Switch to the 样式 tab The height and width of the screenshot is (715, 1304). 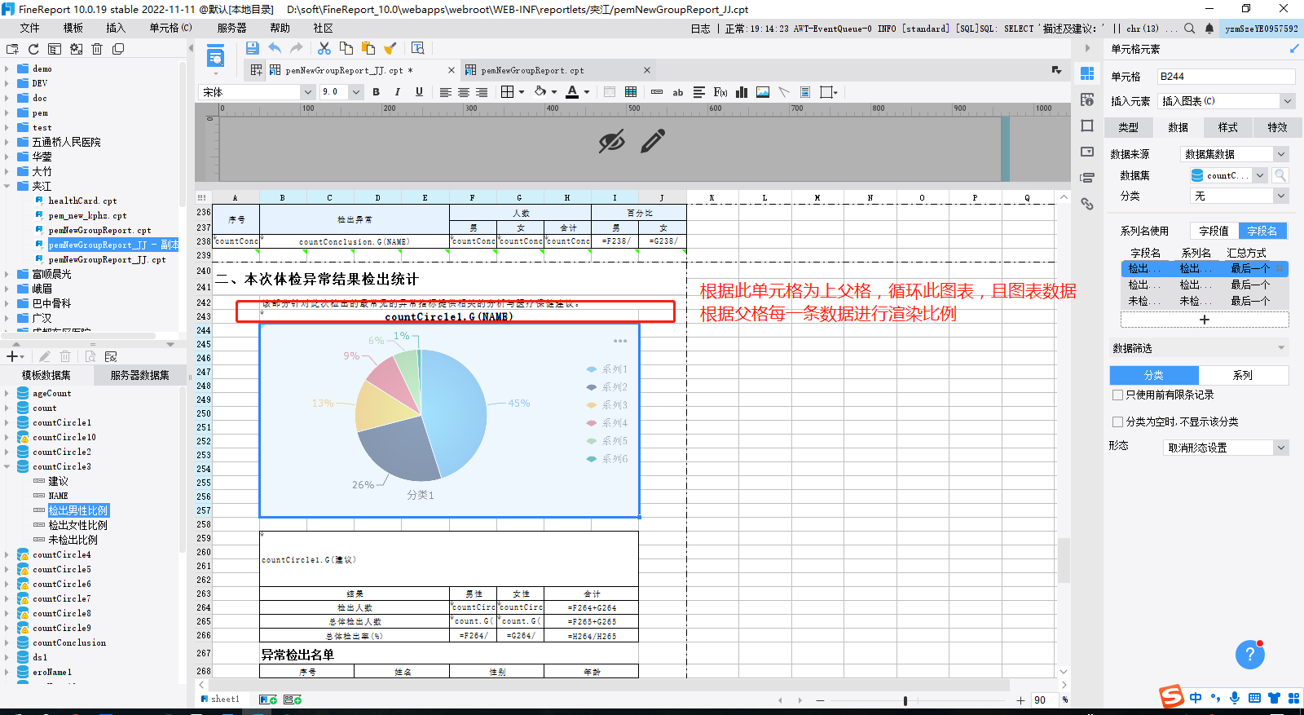point(1227,127)
